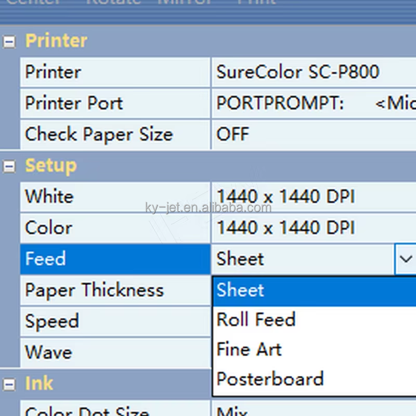The image size is (416, 416).
Task: Open the Feed dropdown arrow
Action: pyautogui.click(x=406, y=259)
